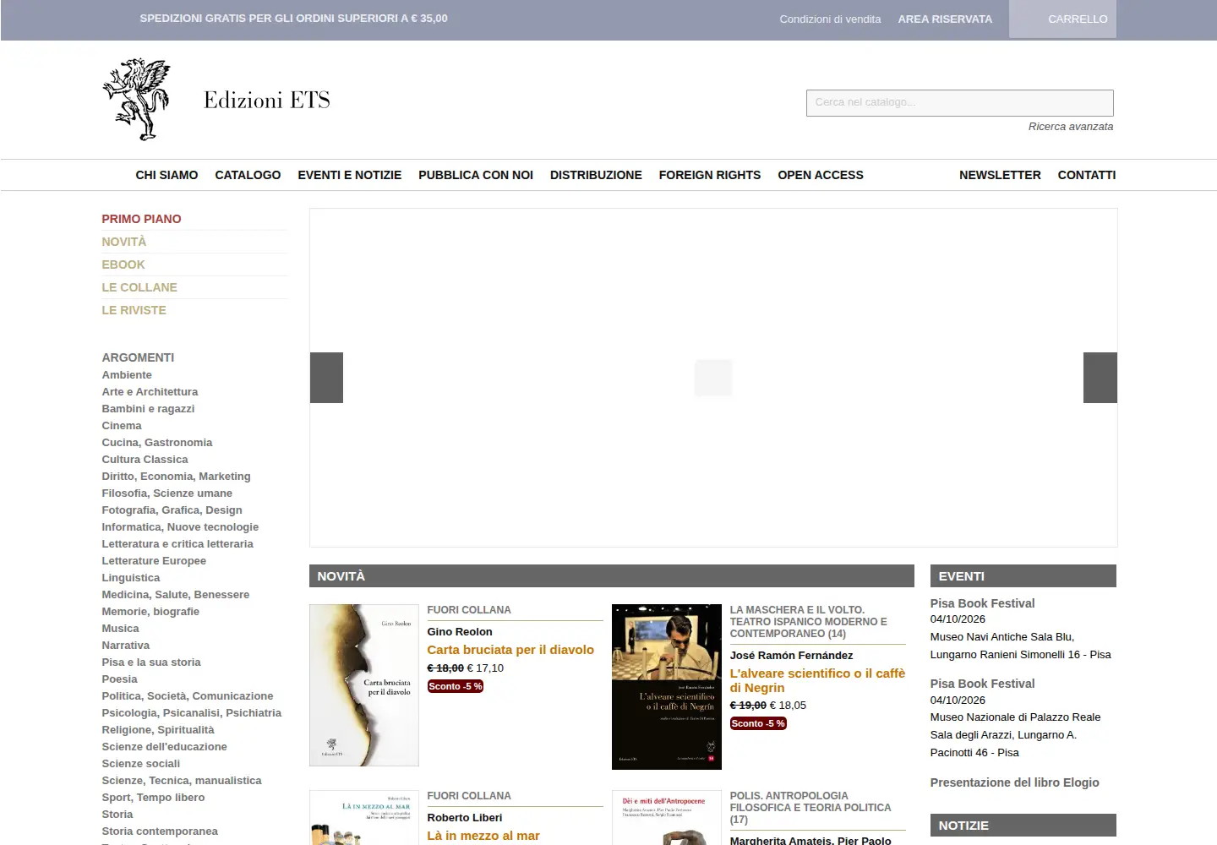Image resolution: width=1217 pixels, height=845 pixels.
Task: Browse Letteratura e critica letteraria
Action: (177, 544)
